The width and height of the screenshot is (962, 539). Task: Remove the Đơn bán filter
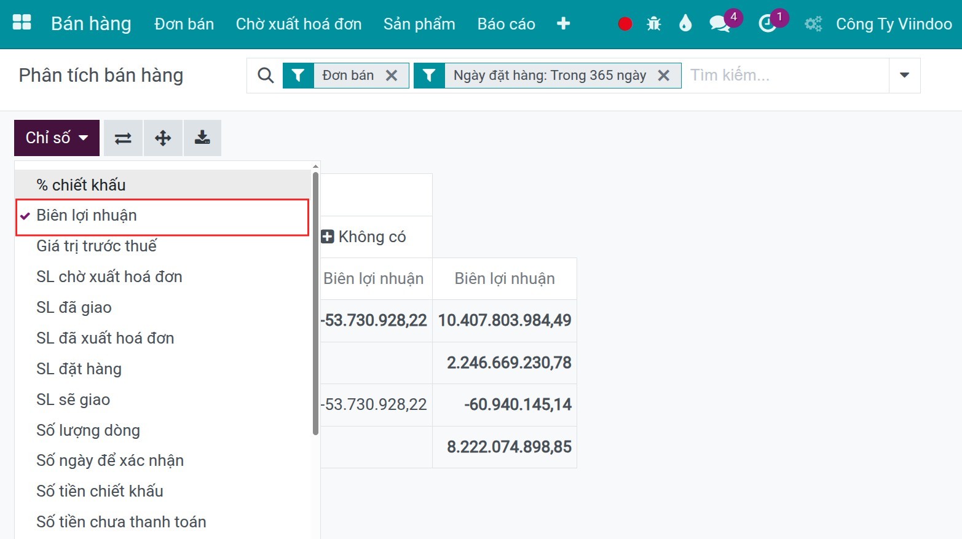coord(392,75)
